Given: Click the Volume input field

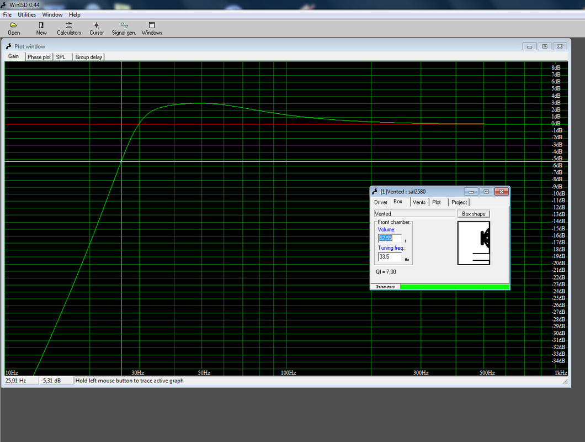Looking at the screenshot, I should pyautogui.click(x=390, y=238).
